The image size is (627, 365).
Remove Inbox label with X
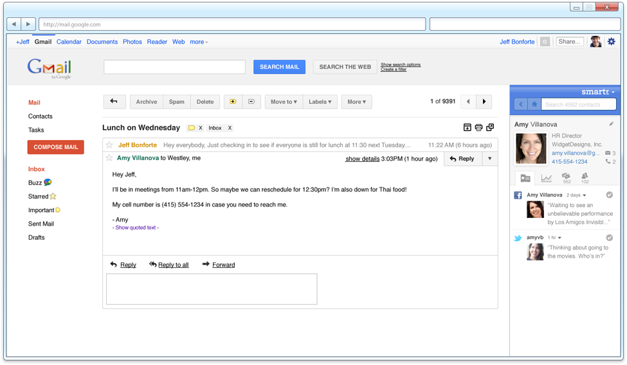(x=230, y=128)
